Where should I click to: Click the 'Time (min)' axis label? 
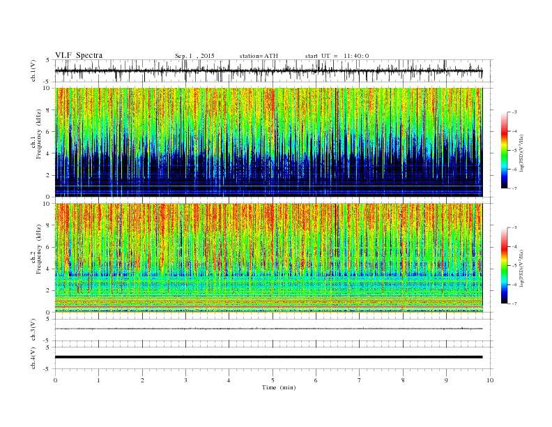coord(279,387)
